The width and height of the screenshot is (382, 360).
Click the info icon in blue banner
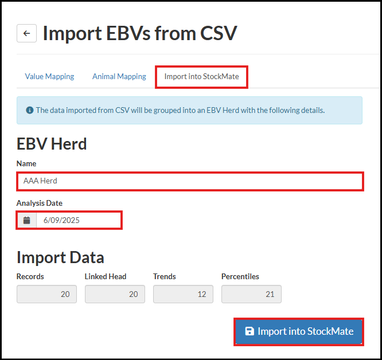[x=29, y=110]
